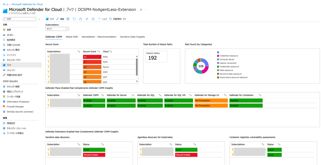Click the first PerTransaction cell
This screenshot has width=321, height=165.
(x=211, y=100)
